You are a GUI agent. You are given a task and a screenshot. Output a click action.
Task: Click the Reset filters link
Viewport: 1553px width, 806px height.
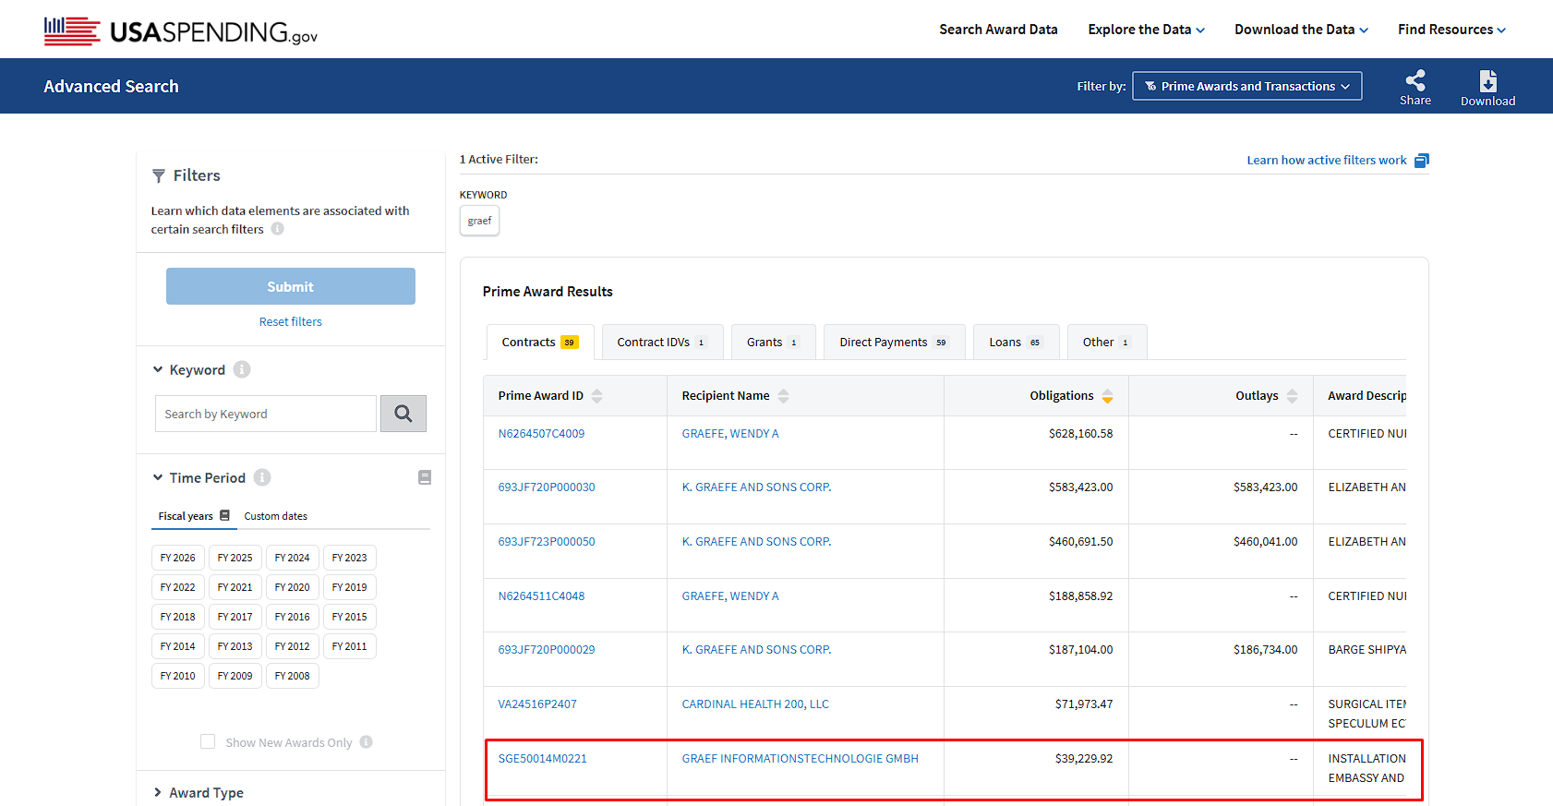(x=290, y=321)
